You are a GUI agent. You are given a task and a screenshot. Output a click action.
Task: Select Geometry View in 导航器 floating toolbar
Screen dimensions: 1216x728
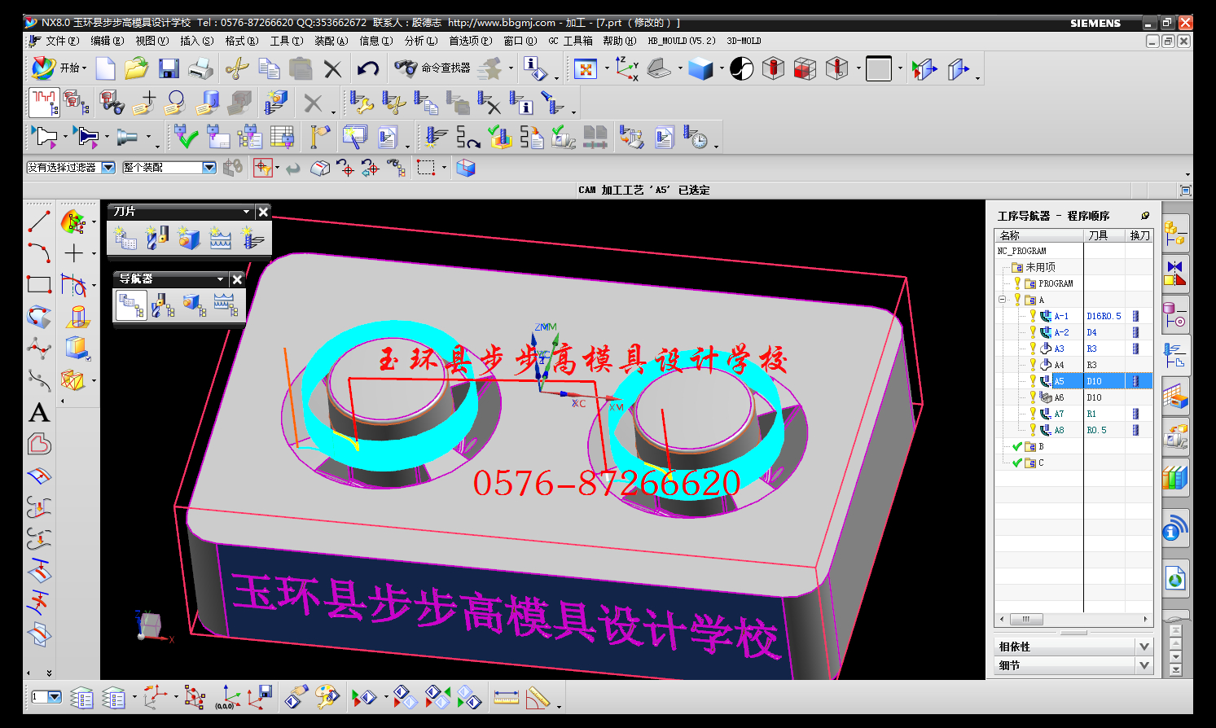194,305
